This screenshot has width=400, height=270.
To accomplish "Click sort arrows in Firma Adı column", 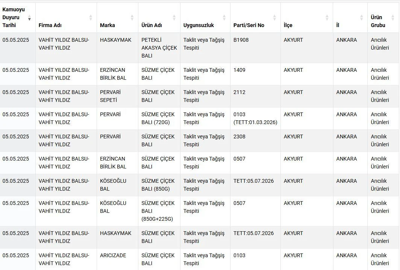I will click(91, 18).
